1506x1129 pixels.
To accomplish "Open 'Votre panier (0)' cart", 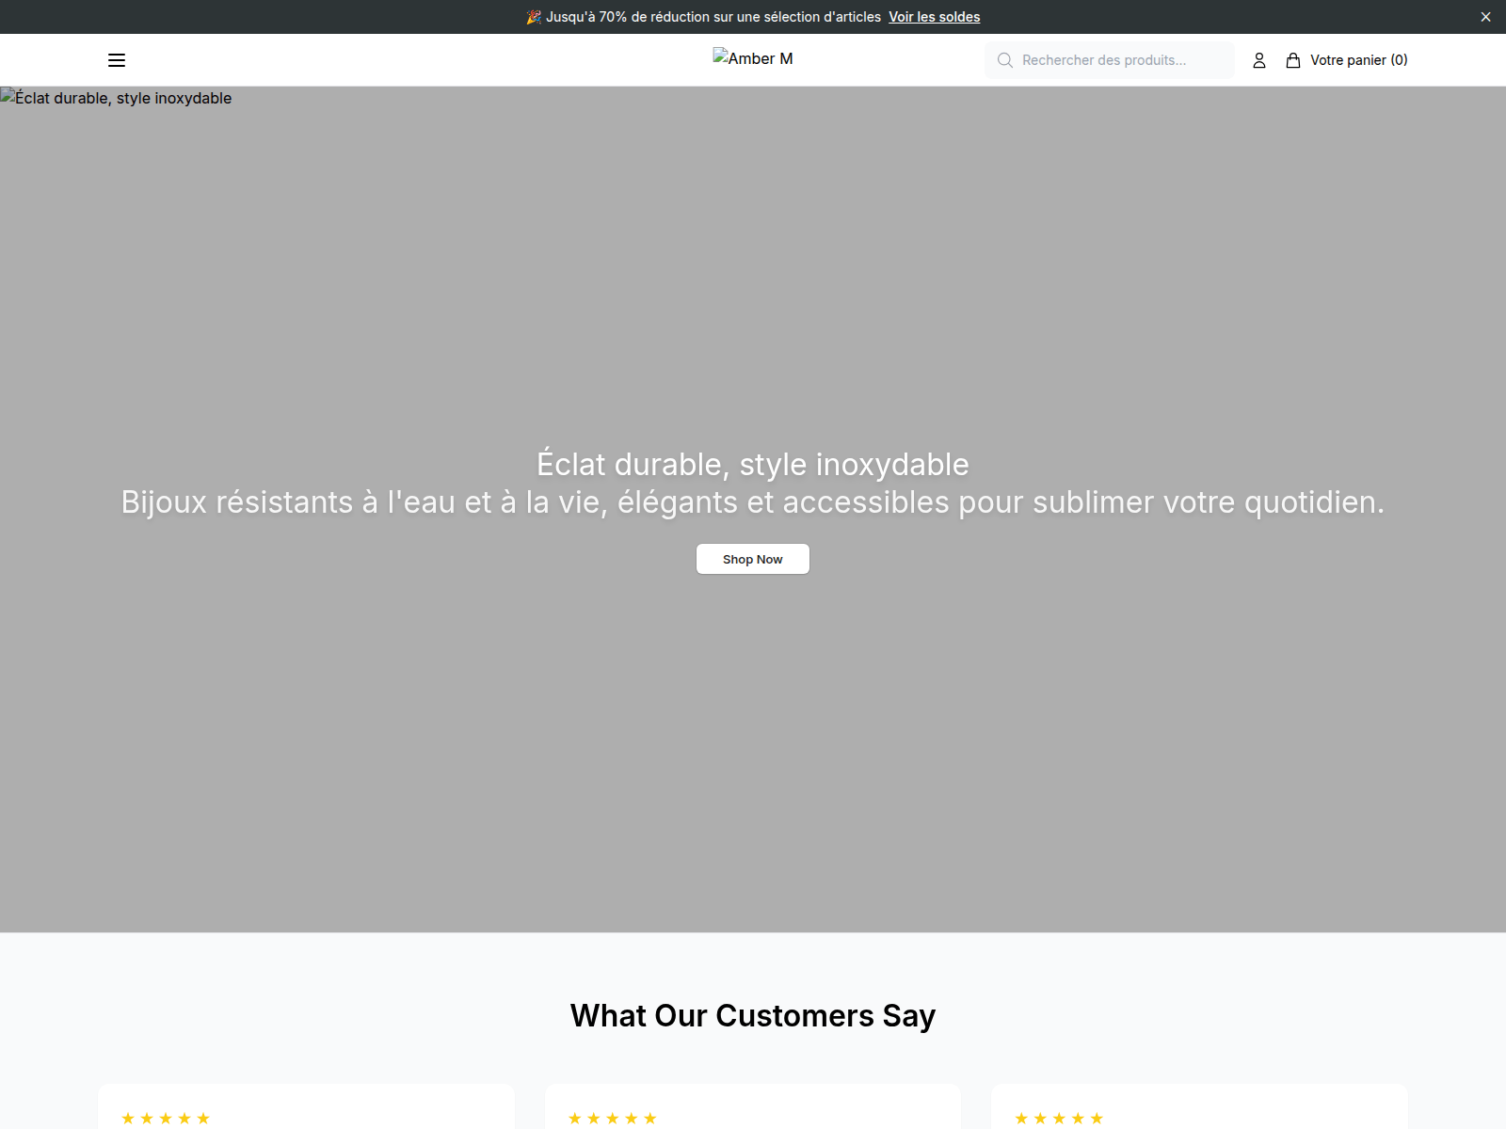I will click(x=1347, y=60).
